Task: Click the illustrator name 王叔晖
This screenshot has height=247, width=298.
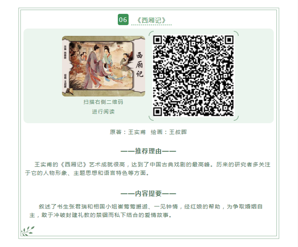Action: 178,132
